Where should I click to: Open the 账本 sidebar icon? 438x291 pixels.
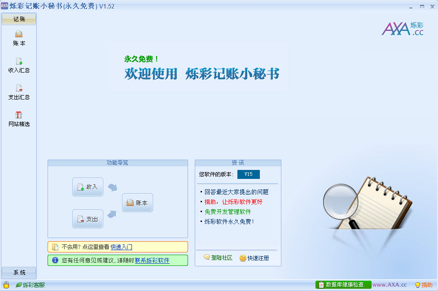(x=19, y=38)
